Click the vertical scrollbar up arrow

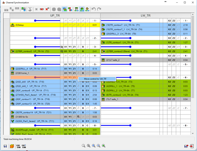(193, 15)
